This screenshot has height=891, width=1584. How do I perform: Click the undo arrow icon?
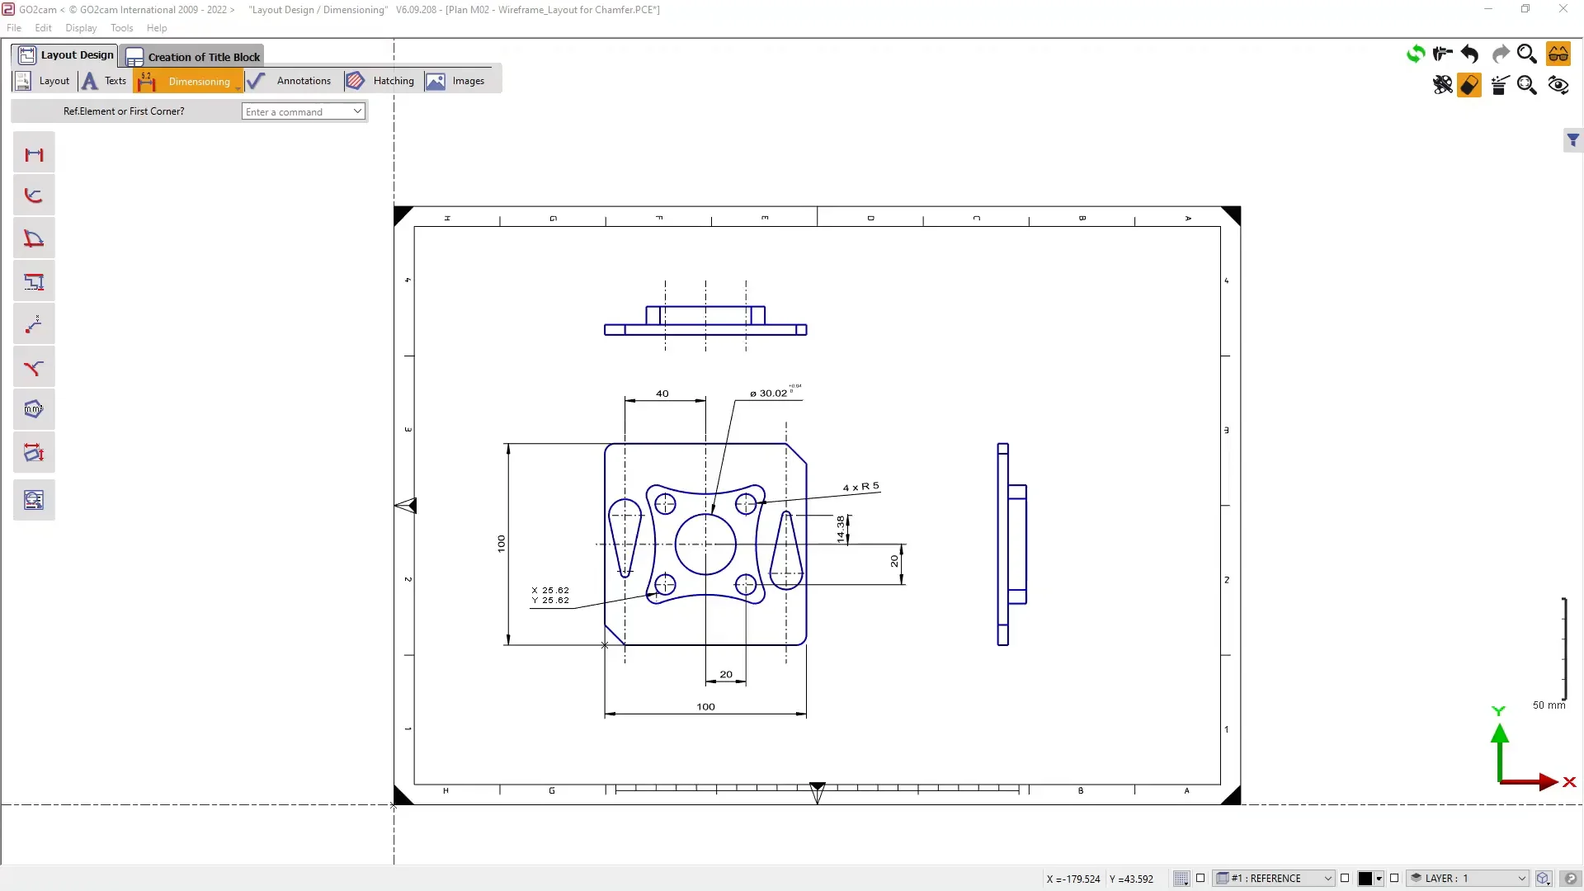click(x=1470, y=54)
